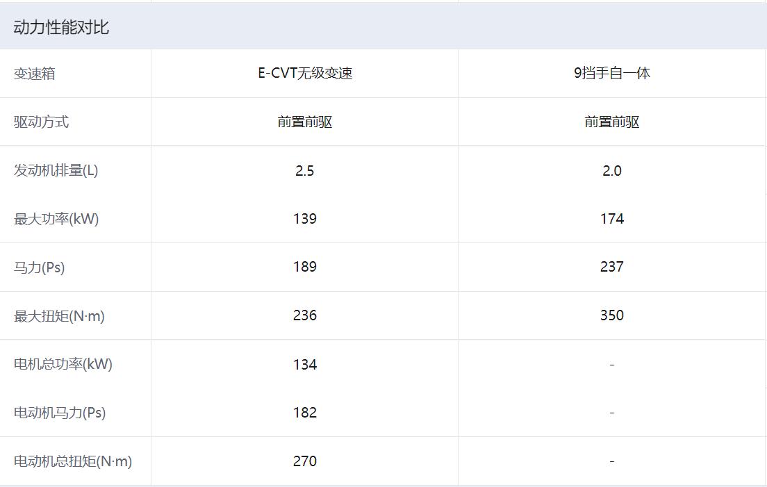Click the 134 motor power value
The height and width of the screenshot is (487, 767).
[305, 364]
